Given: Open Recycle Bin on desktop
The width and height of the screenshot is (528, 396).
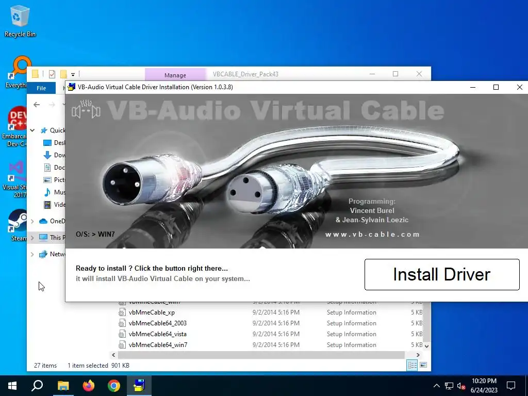Looking at the screenshot, I should point(20,21).
